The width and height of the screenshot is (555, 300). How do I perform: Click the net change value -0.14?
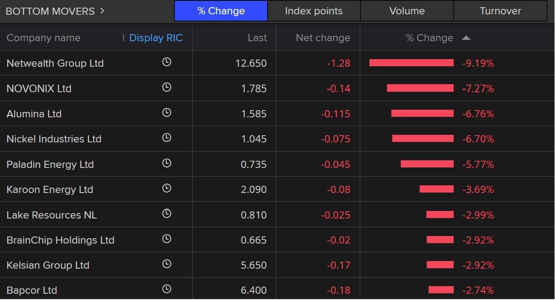coord(338,89)
